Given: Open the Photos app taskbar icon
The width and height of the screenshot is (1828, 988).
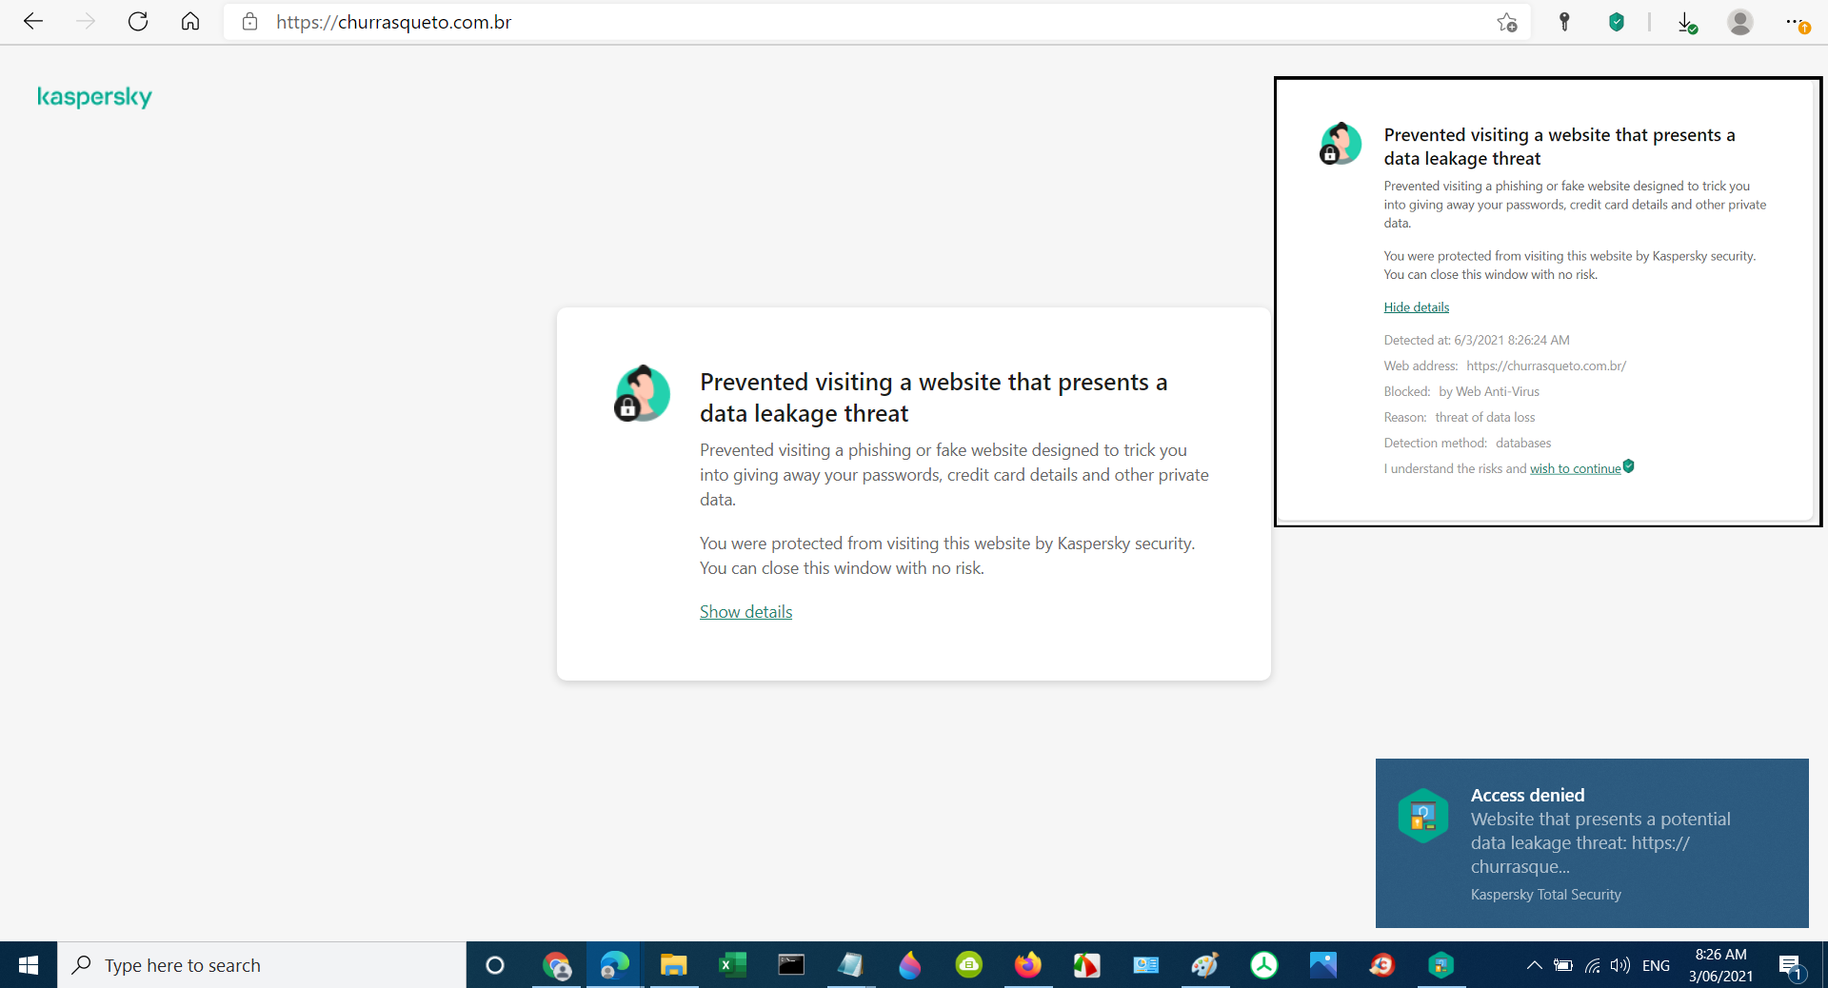Looking at the screenshot, I should click(x=1322, y=965).
